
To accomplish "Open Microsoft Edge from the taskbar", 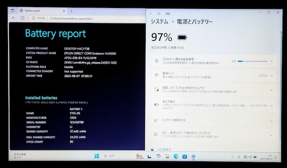I will 176,156.
